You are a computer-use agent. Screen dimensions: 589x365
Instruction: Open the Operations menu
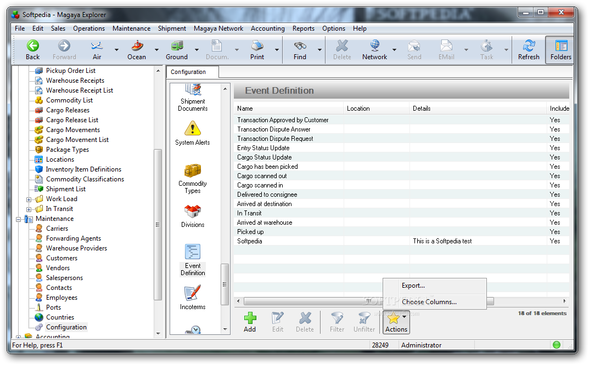coord(89,28)
